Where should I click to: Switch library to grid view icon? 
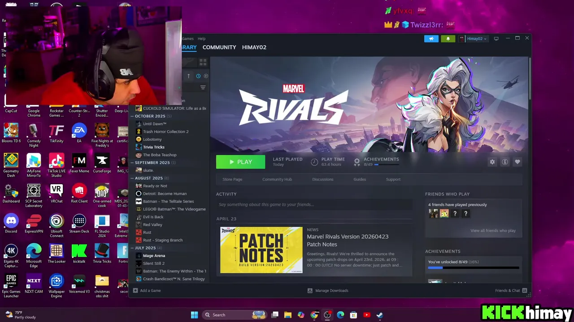pos(203,62)
